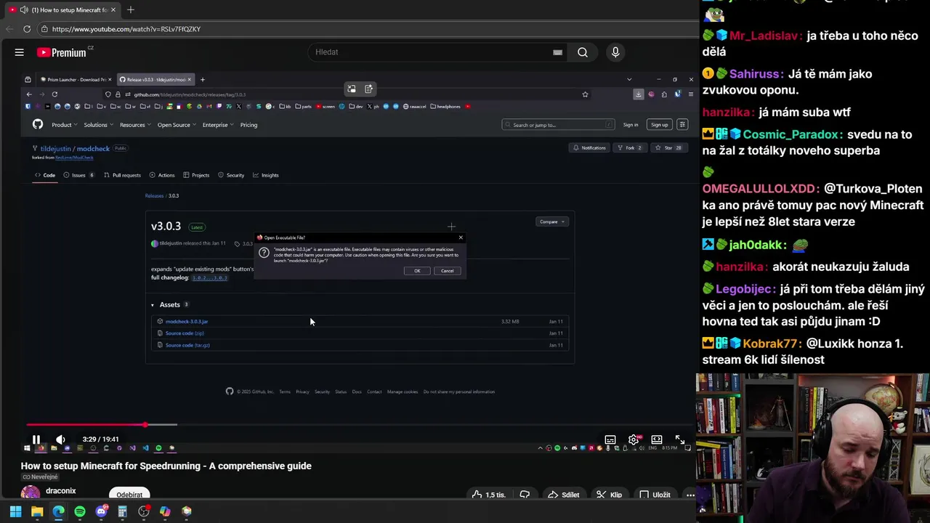Expand GitHub Solutions menu
This screenshot has width=930, height=523.
pos(97,125)
